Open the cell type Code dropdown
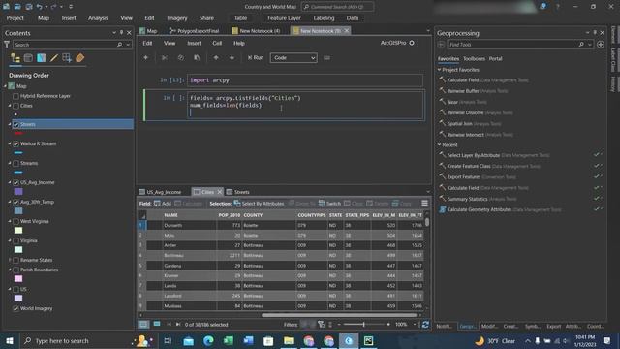620x349 pixels. (294, 58)
